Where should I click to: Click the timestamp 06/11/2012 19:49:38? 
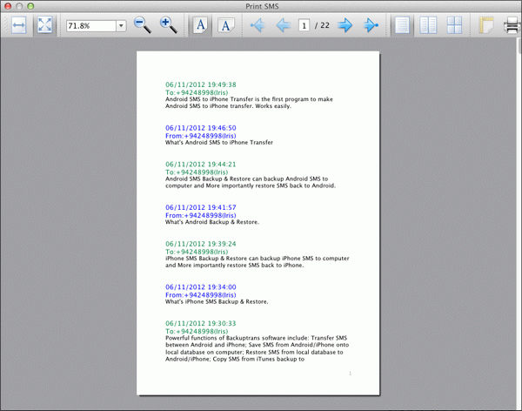(x=201, y=84)
